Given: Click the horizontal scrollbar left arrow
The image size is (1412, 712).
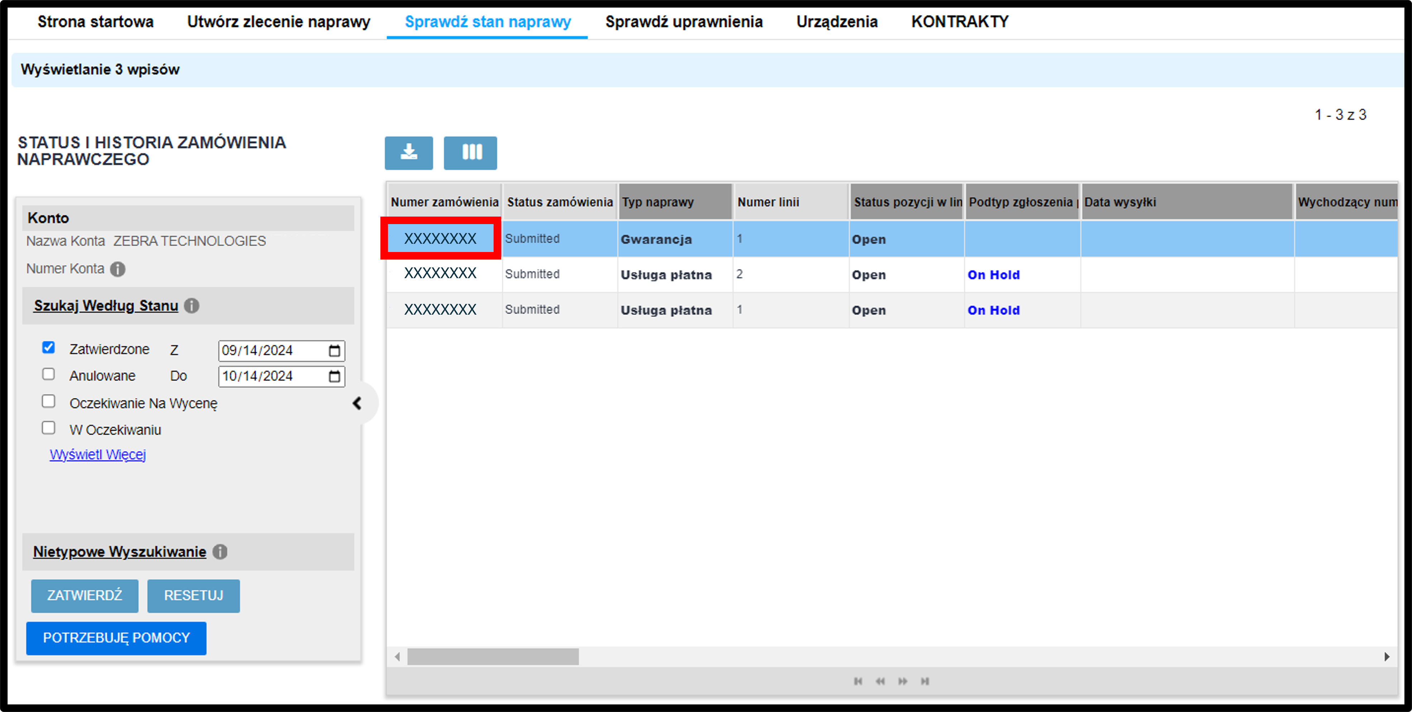Looking at the screenshot, I should click(397, 656).
